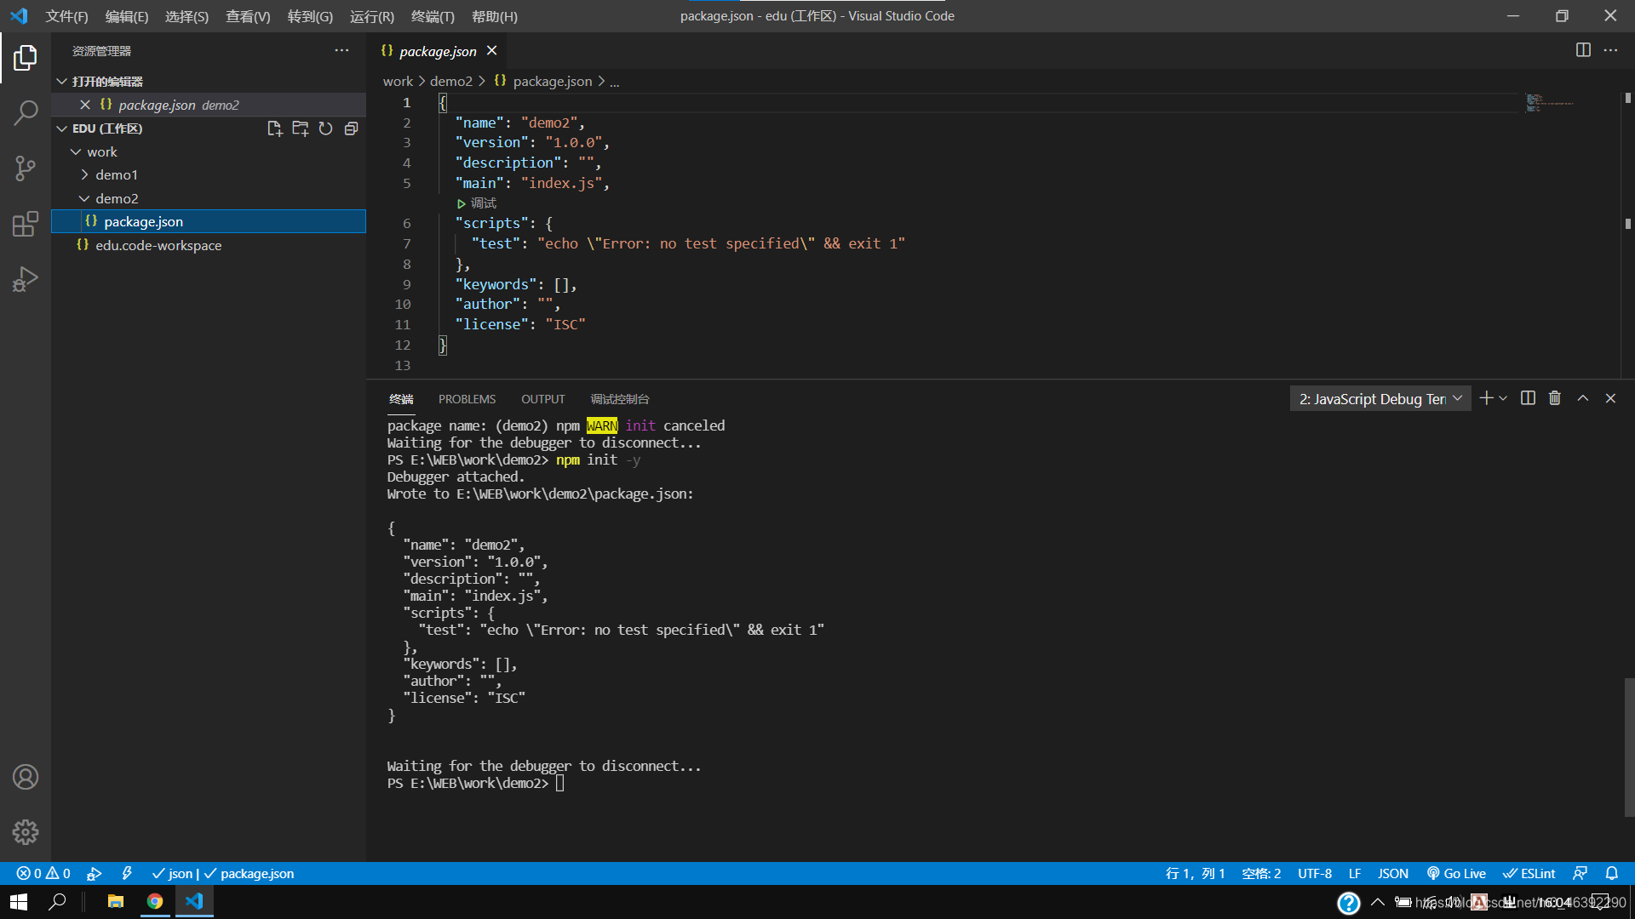Open explorer panel more actions menu
The height and width of the screenshot is (919, 1635).
(x=341, y=50)
